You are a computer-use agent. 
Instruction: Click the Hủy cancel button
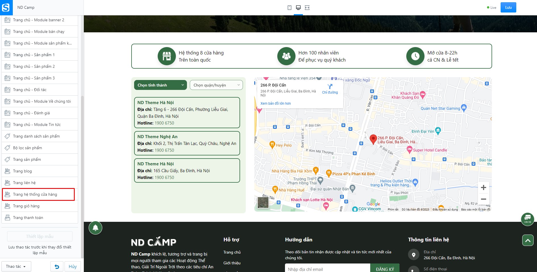[73, 267]
